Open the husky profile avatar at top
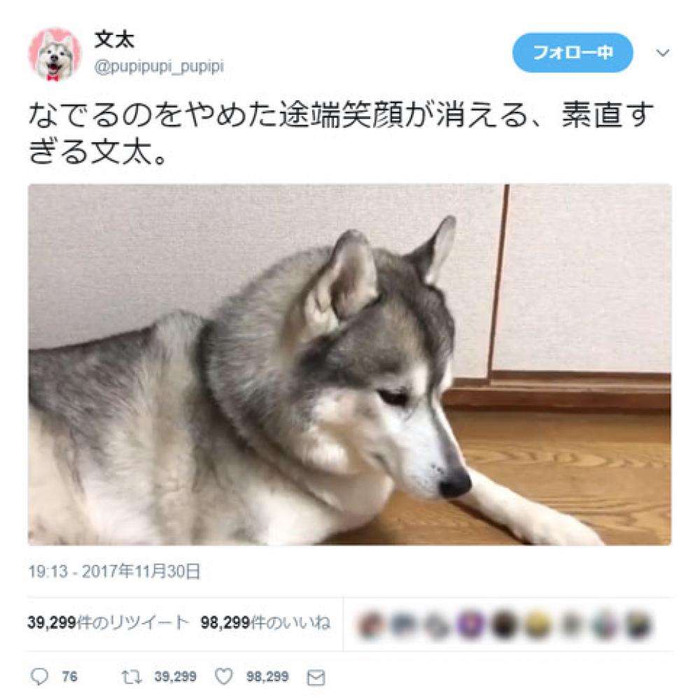The image size is (700, 700). 55,55
